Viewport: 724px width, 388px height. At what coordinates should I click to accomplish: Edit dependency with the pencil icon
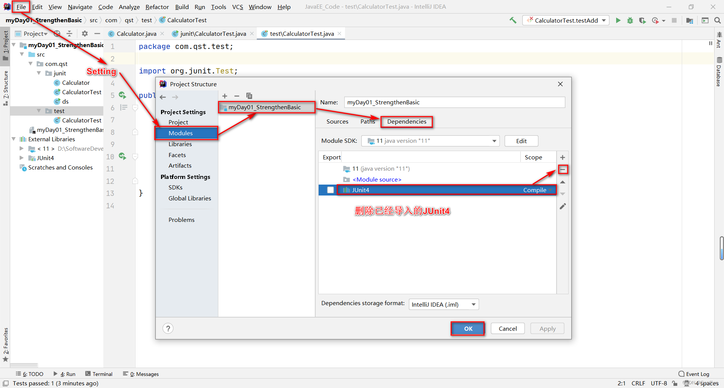(563, 206)
